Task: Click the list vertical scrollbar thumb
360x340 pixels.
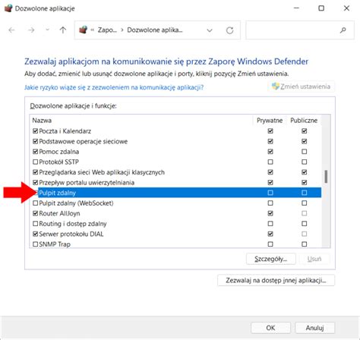Action: pos(326,176)
